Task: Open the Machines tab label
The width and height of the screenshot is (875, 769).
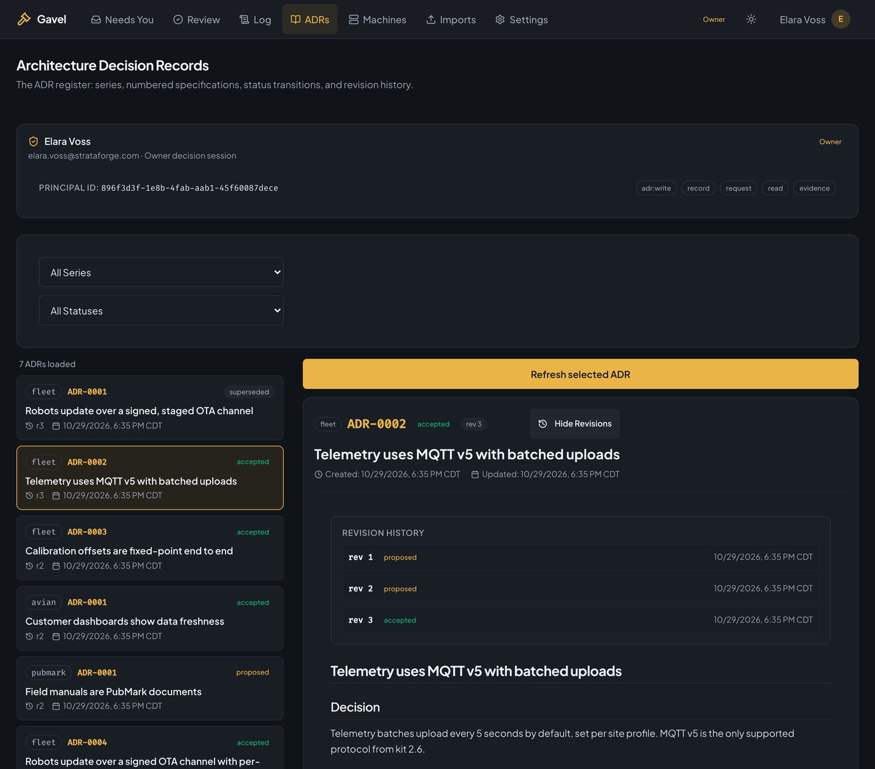Action: [x=385, y=20]
